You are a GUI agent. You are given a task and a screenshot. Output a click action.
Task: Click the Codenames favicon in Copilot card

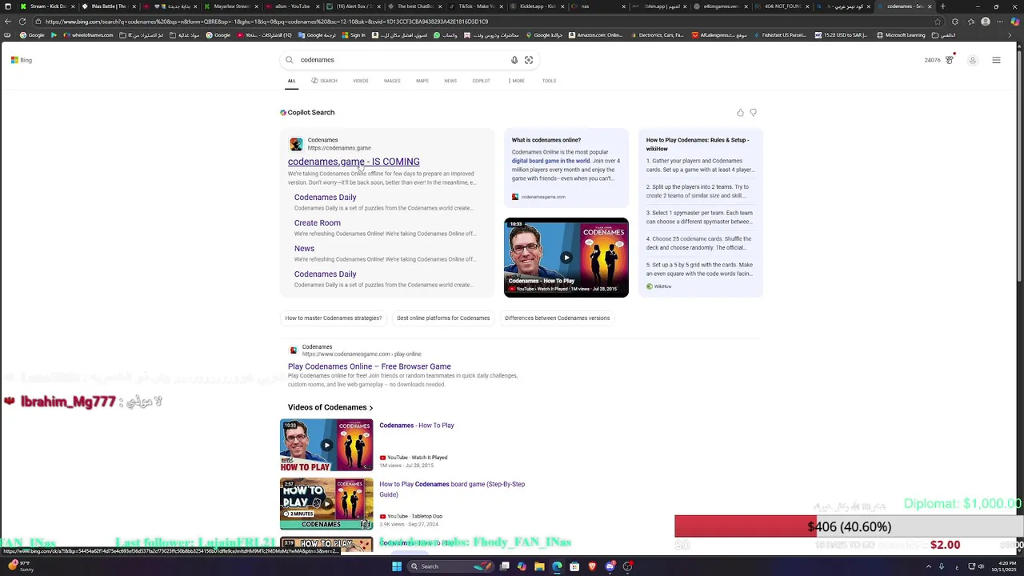pyautogui.click(x=296, y=144)
